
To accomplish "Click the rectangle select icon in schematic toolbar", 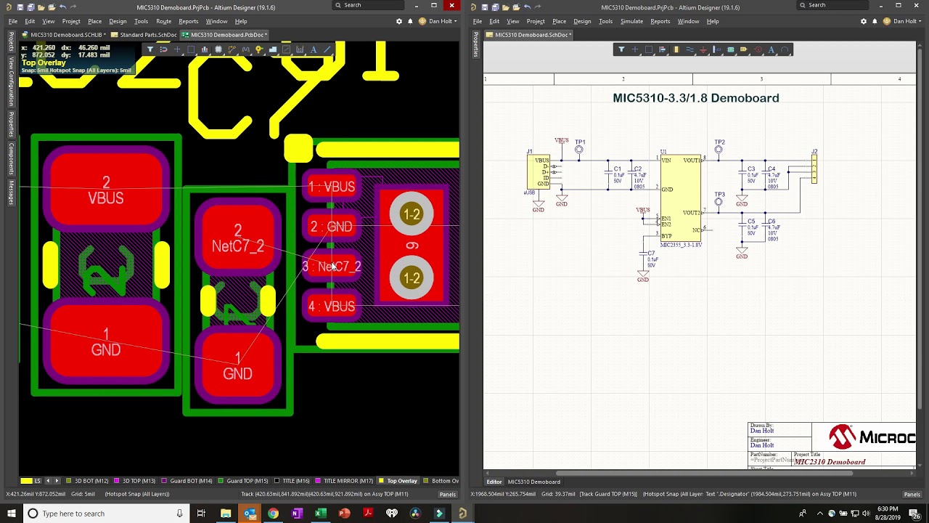I will click(x=649, y=49).
